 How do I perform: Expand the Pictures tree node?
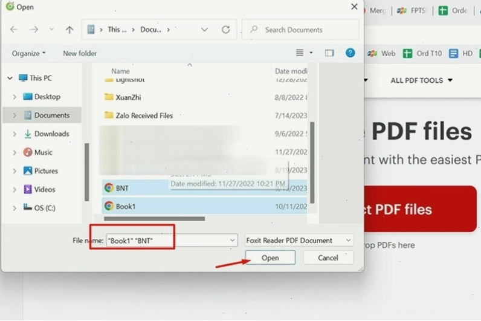point(15,171)
